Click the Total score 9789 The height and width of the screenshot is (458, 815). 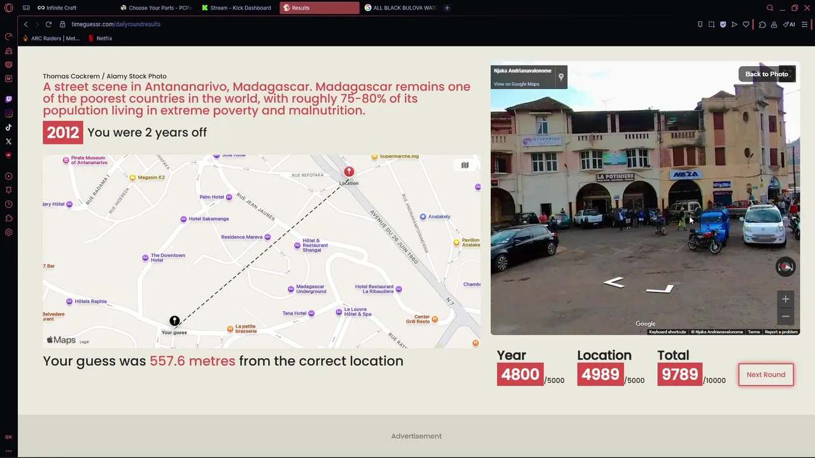click(x=680, y=374)
